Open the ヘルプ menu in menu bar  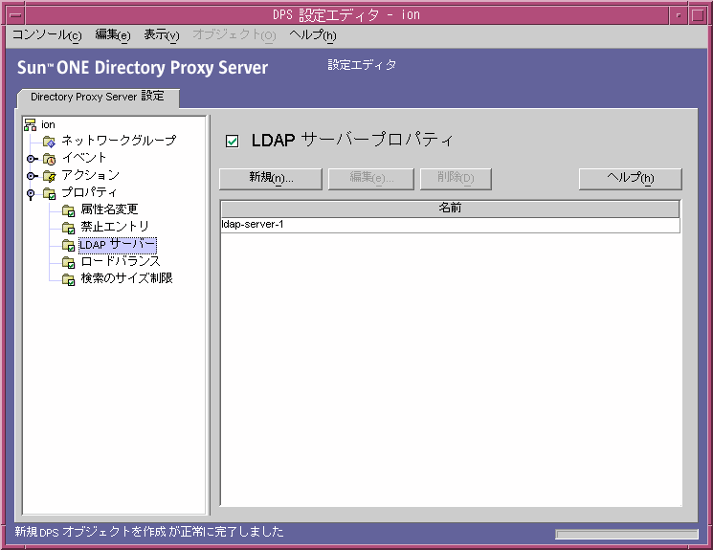pyautogui.click(x=312, y=35)
